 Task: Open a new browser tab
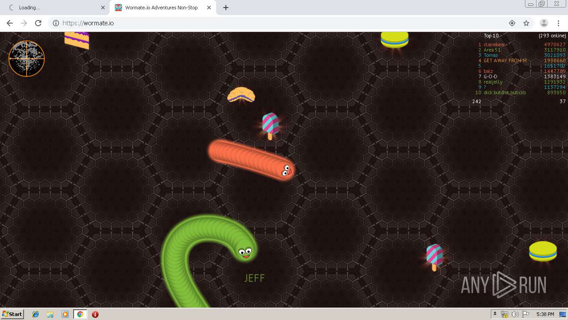pyautogui.click(x=226, y=8)
